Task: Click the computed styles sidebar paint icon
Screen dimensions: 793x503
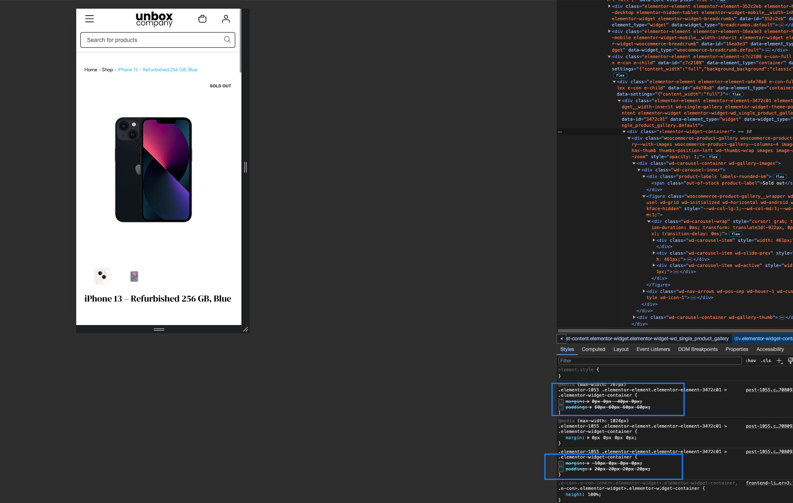Action: point(790,360)
